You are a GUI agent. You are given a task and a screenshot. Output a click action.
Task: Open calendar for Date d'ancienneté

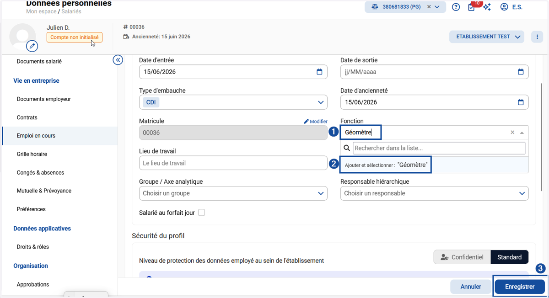(521, 102)
